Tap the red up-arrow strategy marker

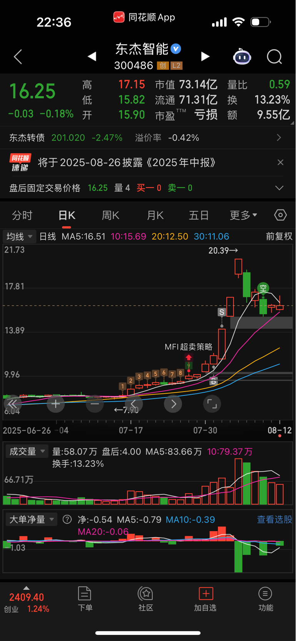click(x=189, y=358)
